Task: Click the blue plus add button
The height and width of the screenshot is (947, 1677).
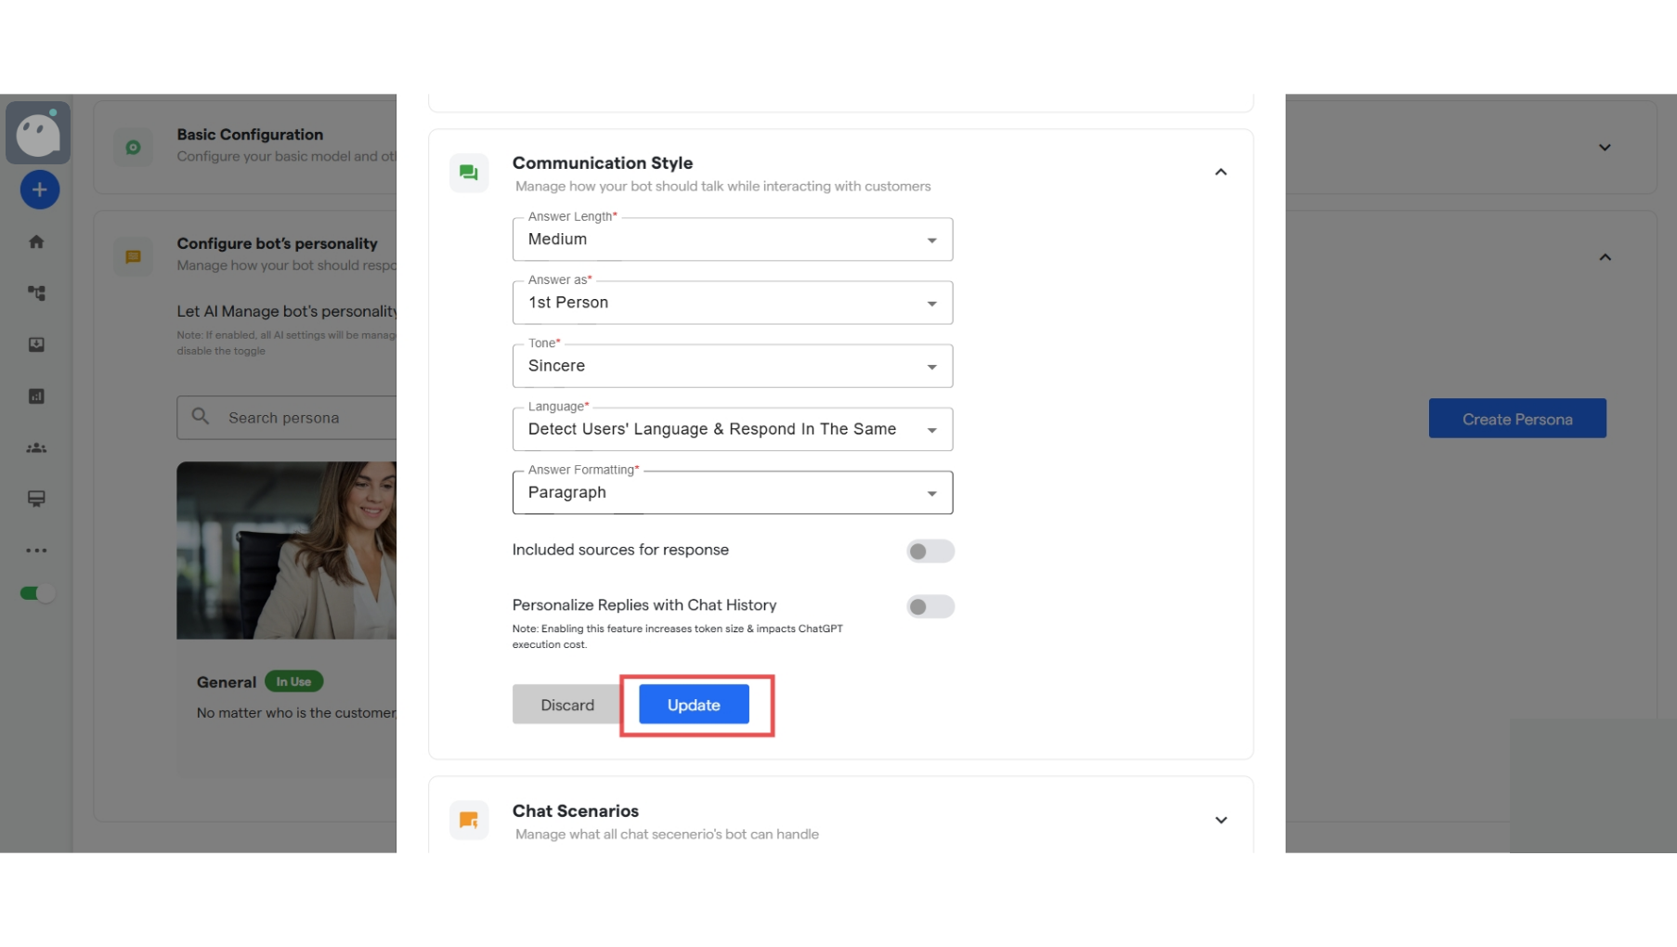Action: 39,190
